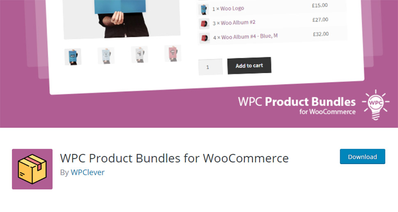Select the blue poster thumbnail

point(73,57)
